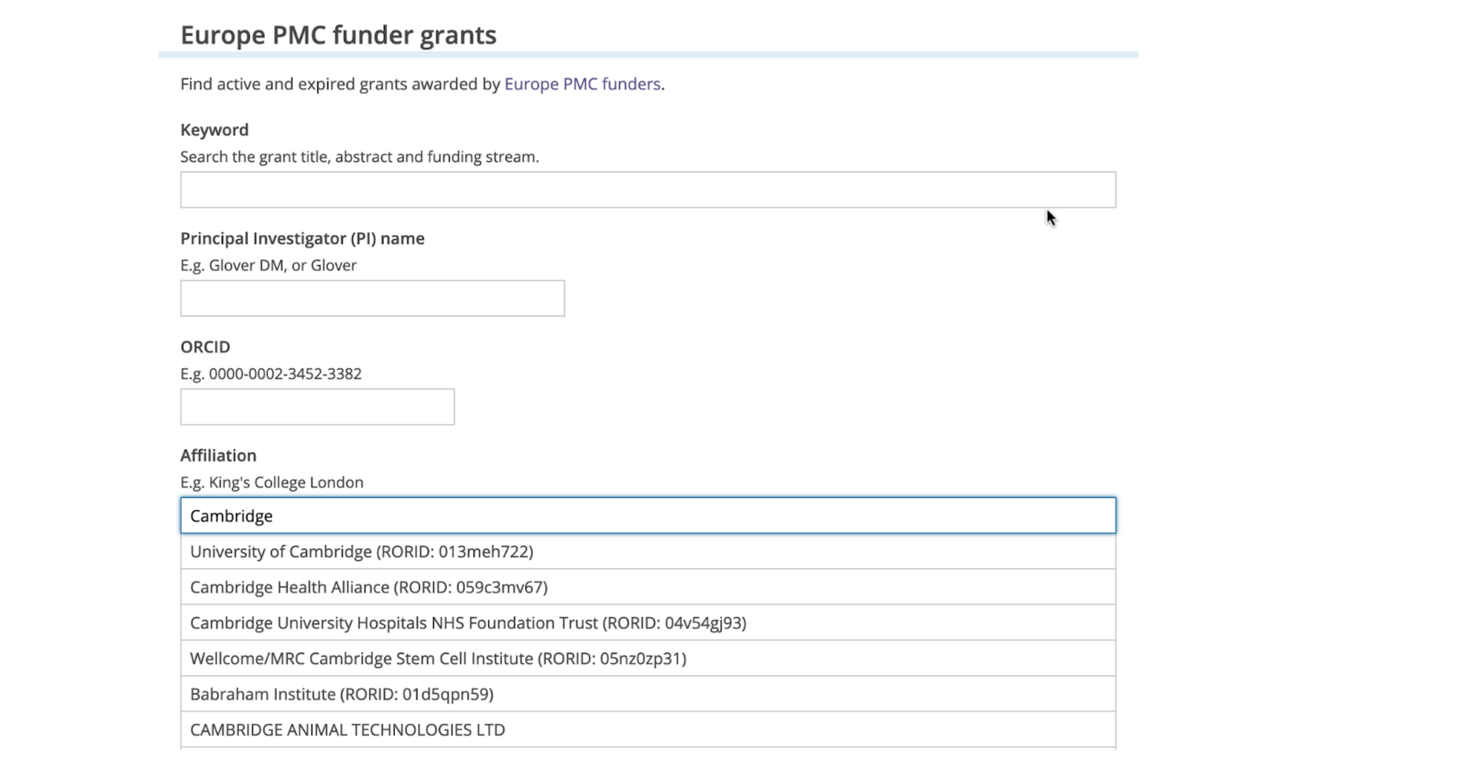Viewport: 1473px width, 781px height.
Task: Select University of Cambridge suggestion
Action: click(648, 552)
